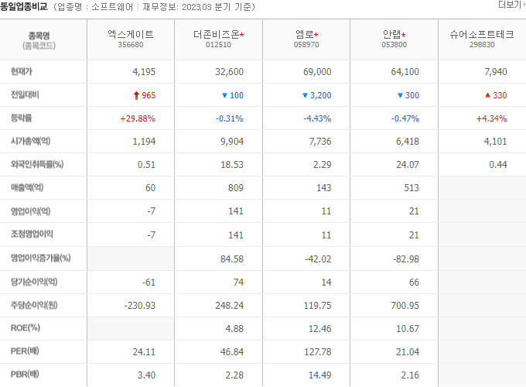Image resolution: width=526 pixels, height=387 pixels.
Task: Click the 등락률 row label
Action: pyautogui.click(x=22, y=118)
